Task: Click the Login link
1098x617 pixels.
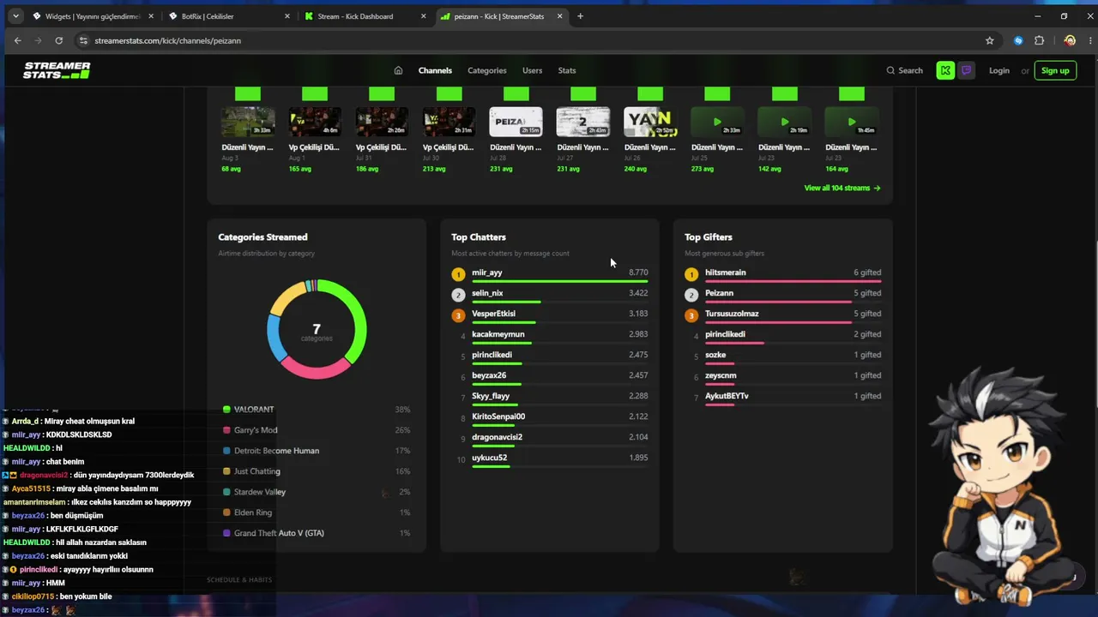Action: click(999, 70)
